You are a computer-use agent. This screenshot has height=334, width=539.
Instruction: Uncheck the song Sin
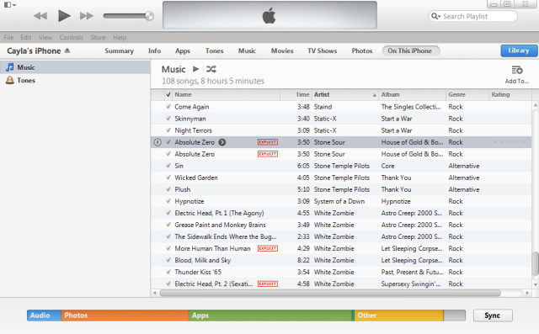[168, 166]
